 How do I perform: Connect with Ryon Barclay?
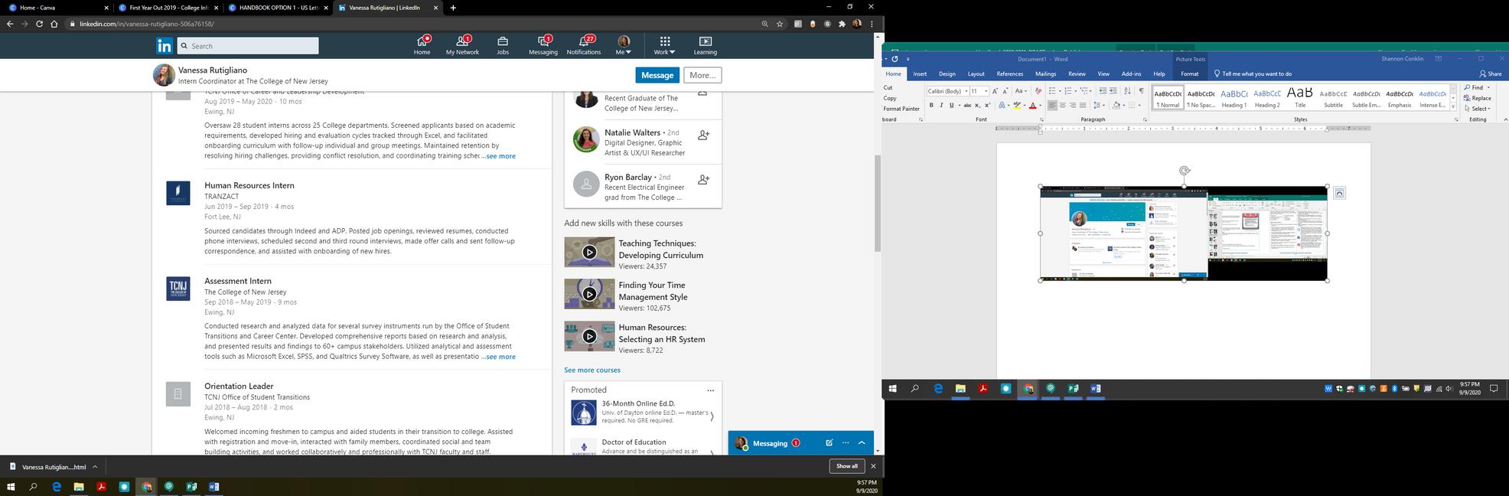703,179
